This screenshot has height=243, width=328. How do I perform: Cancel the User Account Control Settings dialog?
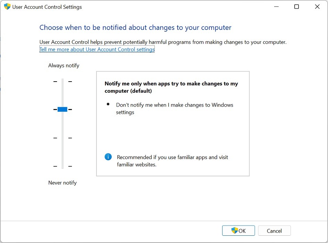pos(274,231)
